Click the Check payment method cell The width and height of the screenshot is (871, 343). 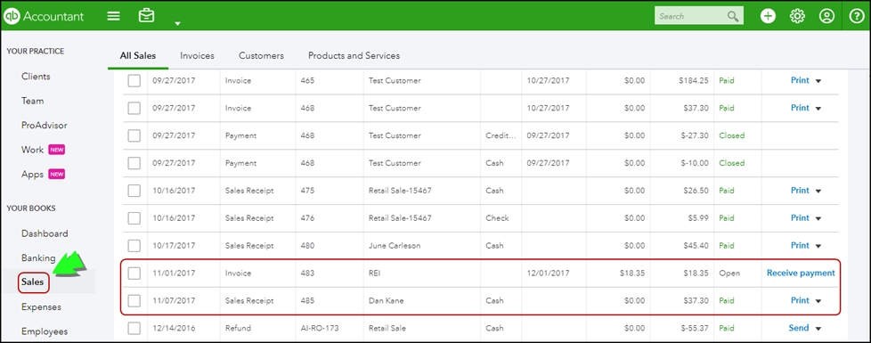click(497, 218)
